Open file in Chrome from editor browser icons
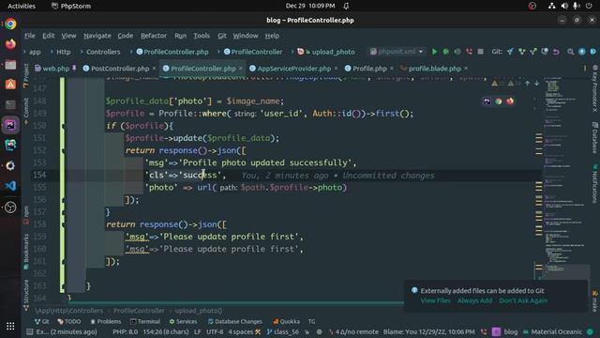600x338 pixels. (498, 101)
